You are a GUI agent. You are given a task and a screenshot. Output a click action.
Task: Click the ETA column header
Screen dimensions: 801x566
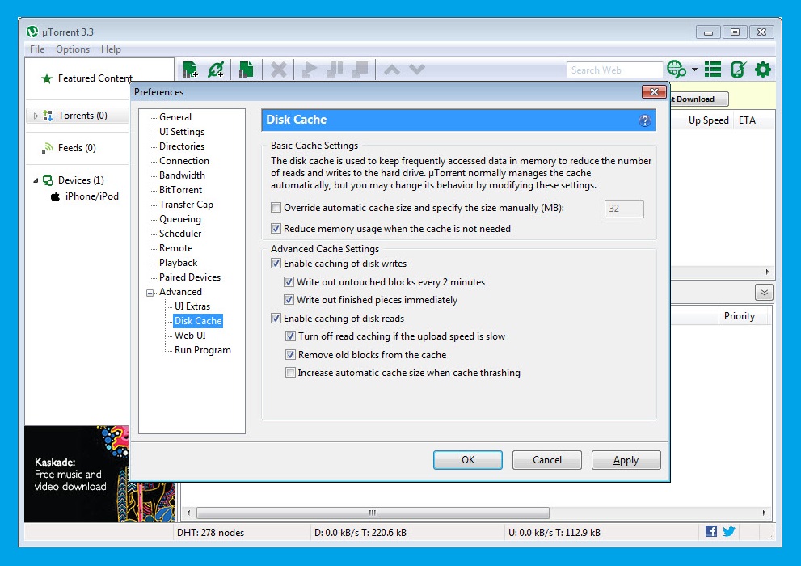pos(747,120)
